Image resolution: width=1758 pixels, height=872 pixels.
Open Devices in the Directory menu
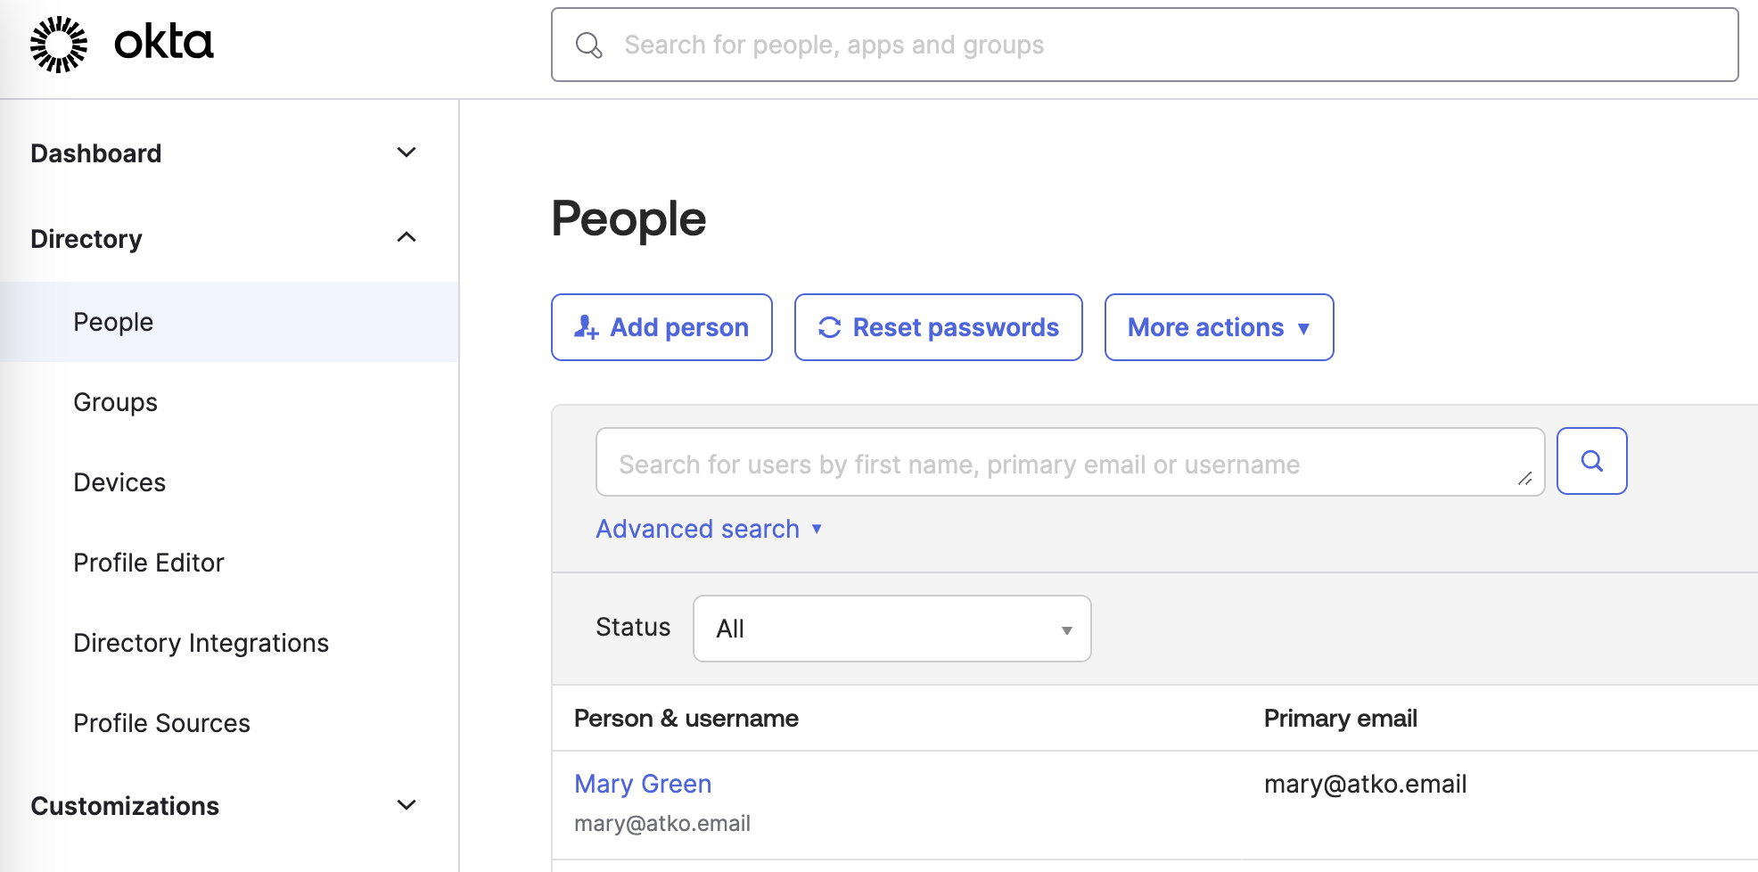click(119, 482)
